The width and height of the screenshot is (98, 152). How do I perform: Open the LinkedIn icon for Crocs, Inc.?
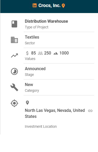(x=35, y=5)
